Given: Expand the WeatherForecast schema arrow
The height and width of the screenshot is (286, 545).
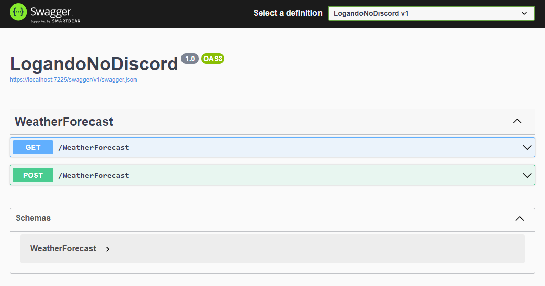Looking at the screenshot, I should pyautogui.click(x=108, y=249).
